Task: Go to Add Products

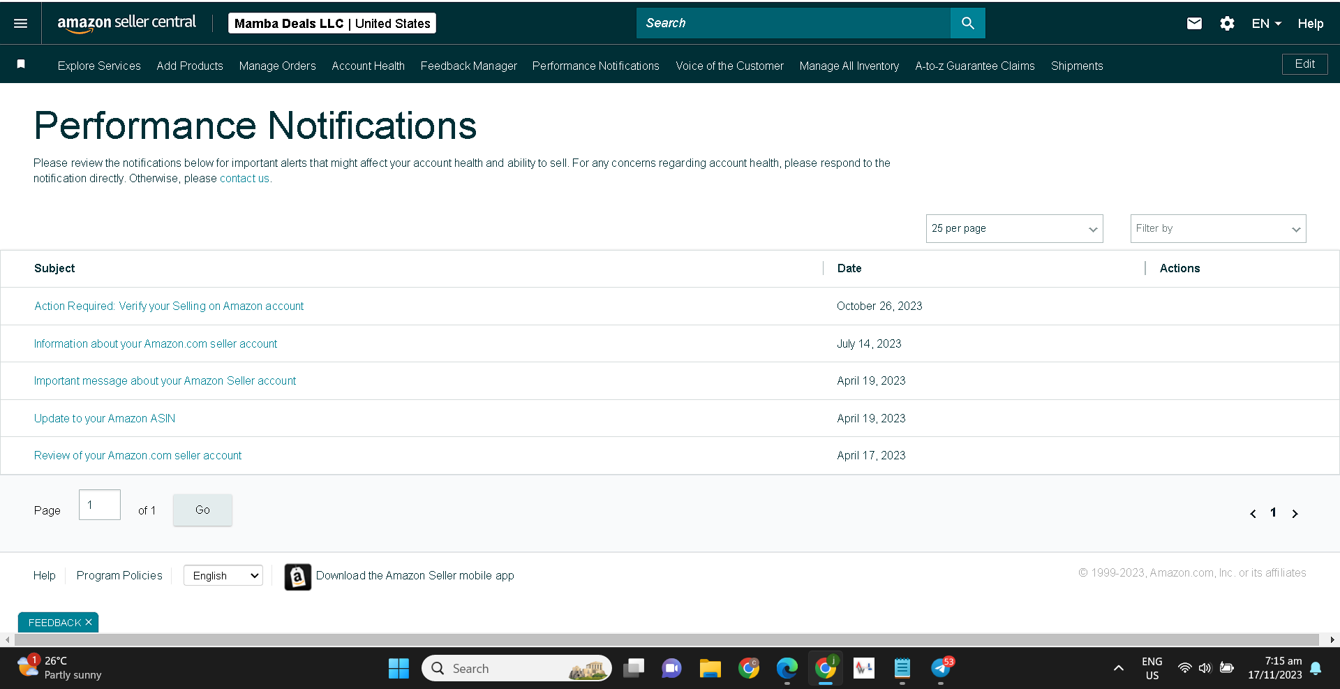Action: click(x=190, y=66)
